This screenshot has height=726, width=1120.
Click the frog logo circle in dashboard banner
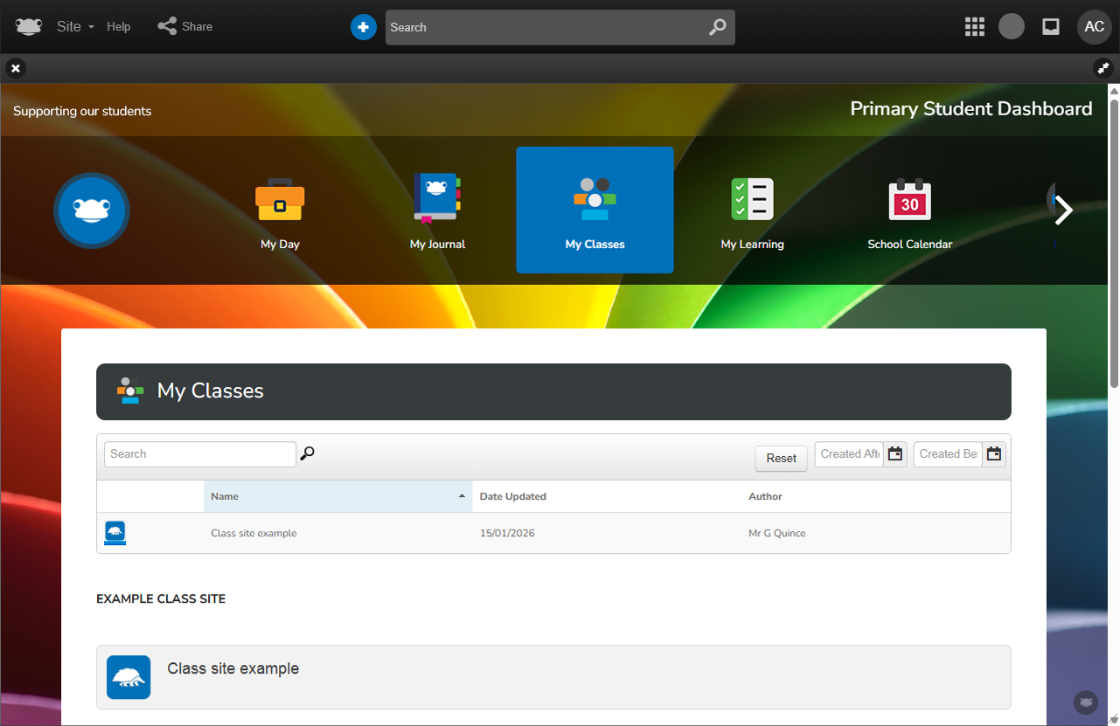click(x=92, y=211)
